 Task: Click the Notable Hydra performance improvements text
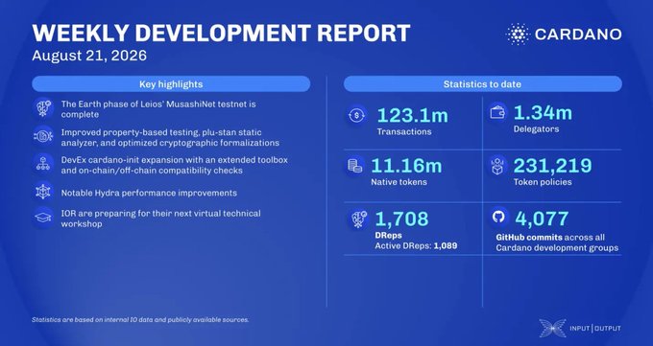pyautogui.click(x=149, y=193)
